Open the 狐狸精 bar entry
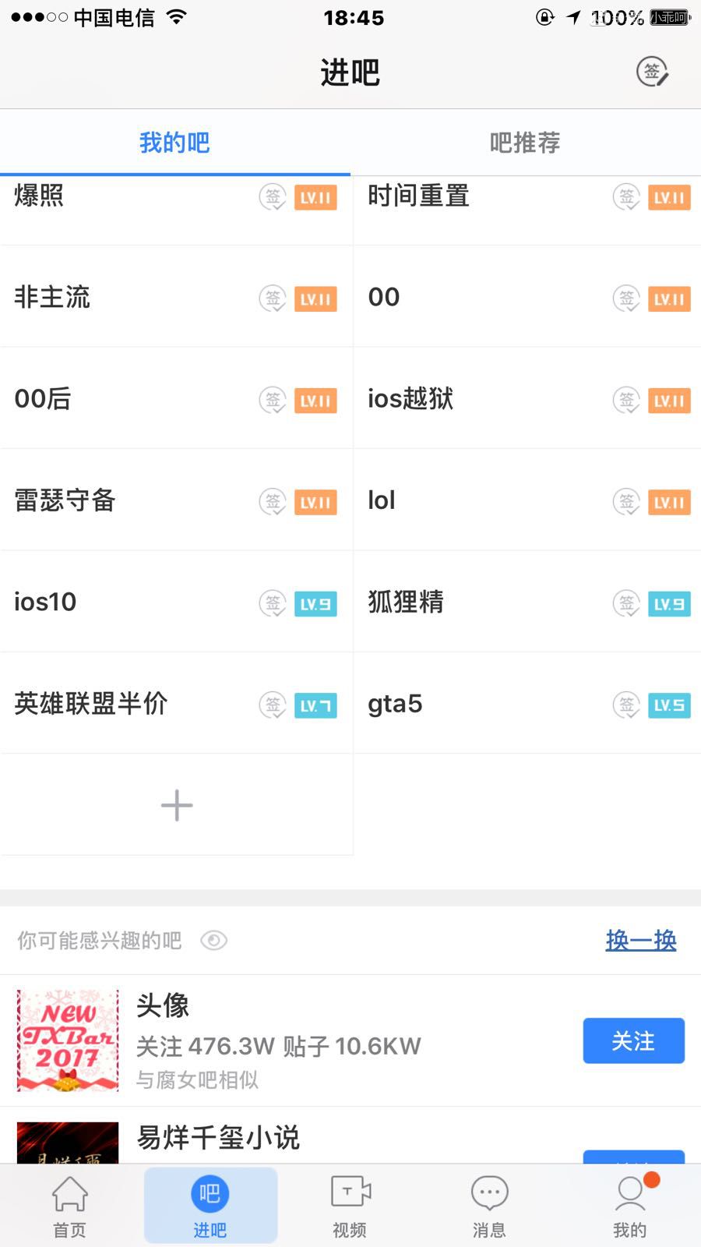This screenshot has width=701, height=1247. point(406,602)
